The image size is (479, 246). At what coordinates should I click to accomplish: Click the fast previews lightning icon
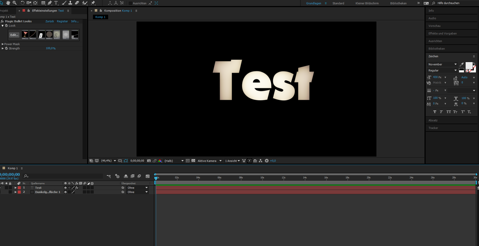[250, 161]
